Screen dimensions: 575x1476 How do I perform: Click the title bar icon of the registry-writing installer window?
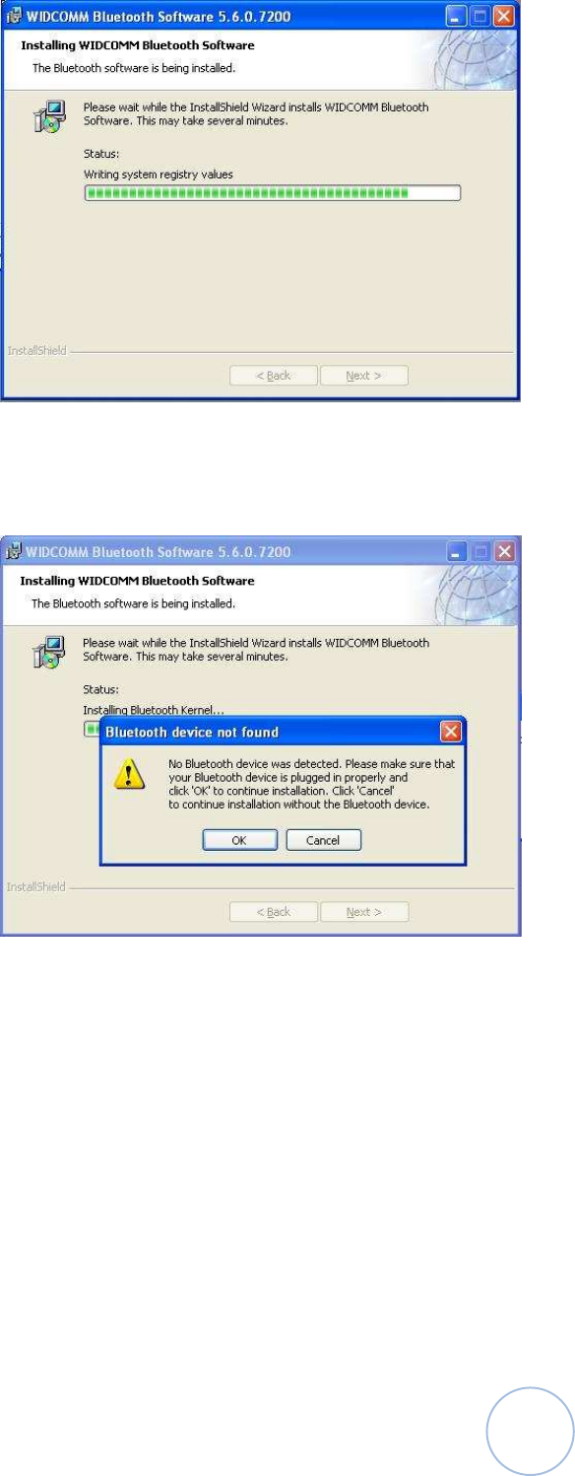15,15
